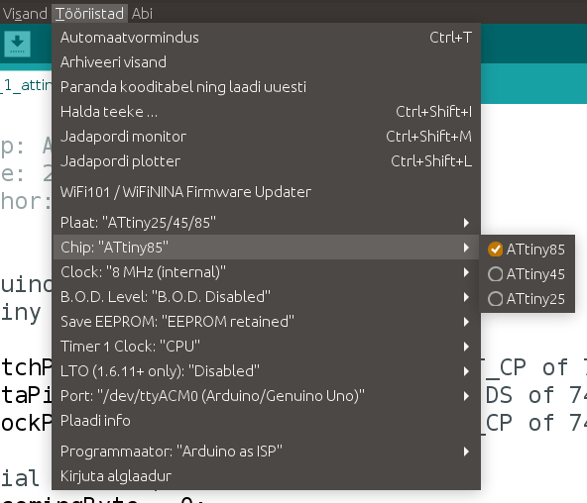
Task: Expand the Clock "8 MHz (internal)" submenu
Action: pyautogui.click(x=266, y=272)
